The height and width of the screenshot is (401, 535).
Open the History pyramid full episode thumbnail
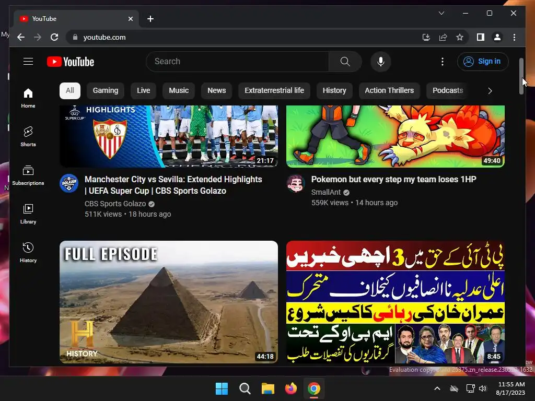coord(169,302)
